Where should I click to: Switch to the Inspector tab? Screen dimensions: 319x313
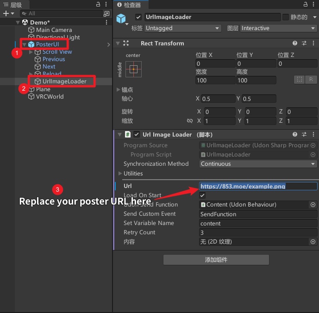pyautogui.click(x=131, y=5)
